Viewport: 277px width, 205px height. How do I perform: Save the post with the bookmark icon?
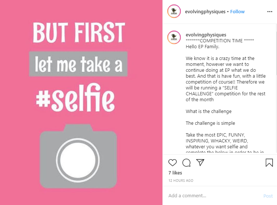click(269, 163)
